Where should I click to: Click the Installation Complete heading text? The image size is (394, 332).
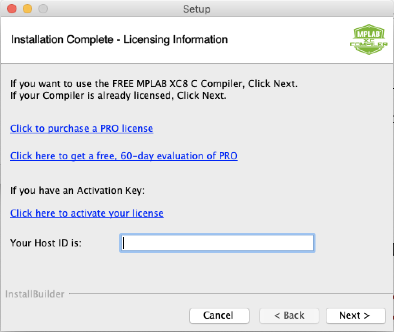coord(119,40)
